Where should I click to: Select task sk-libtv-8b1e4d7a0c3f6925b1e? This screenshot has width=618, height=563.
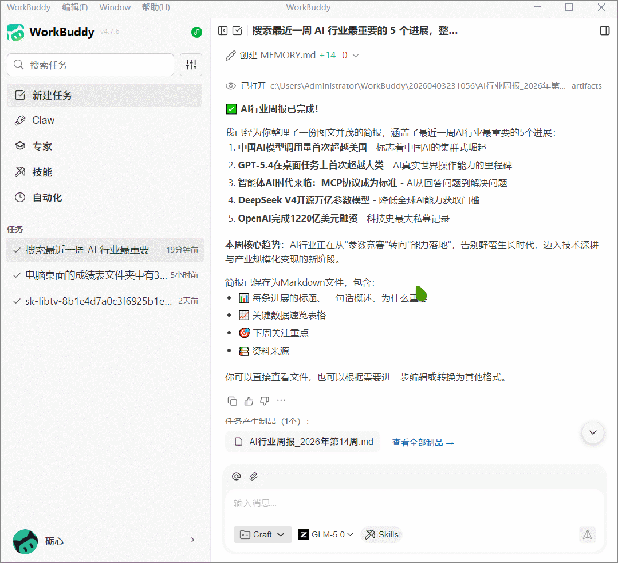[104, 301]
